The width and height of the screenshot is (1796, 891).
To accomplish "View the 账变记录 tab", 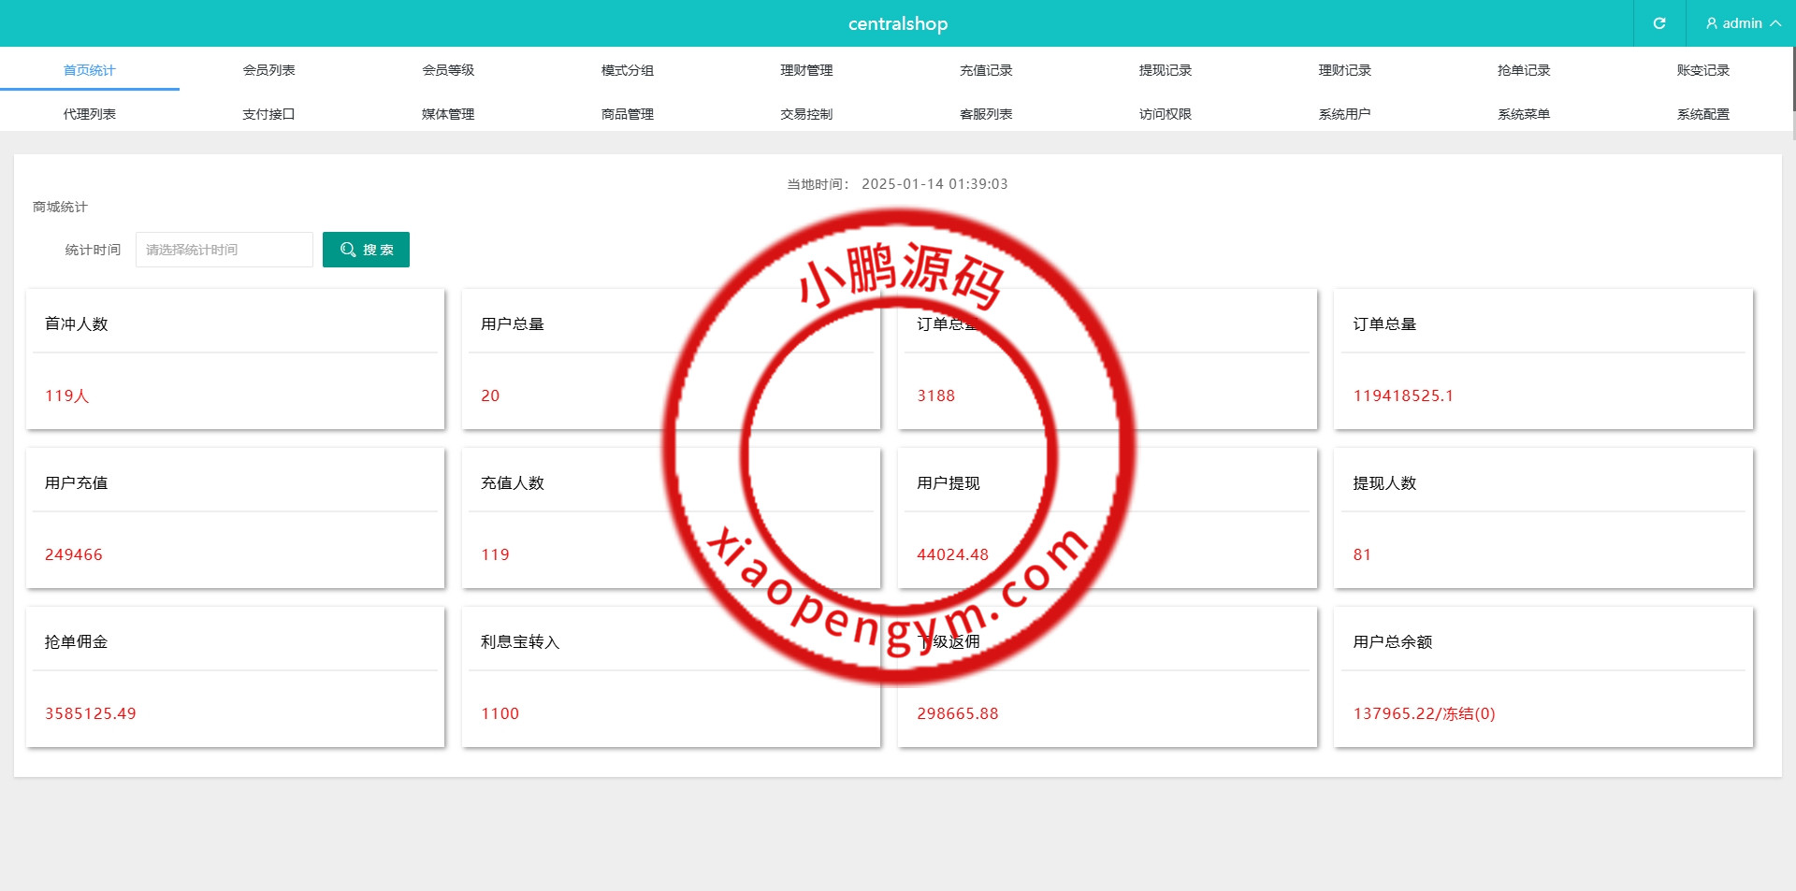I will (x=1703, y=70).
